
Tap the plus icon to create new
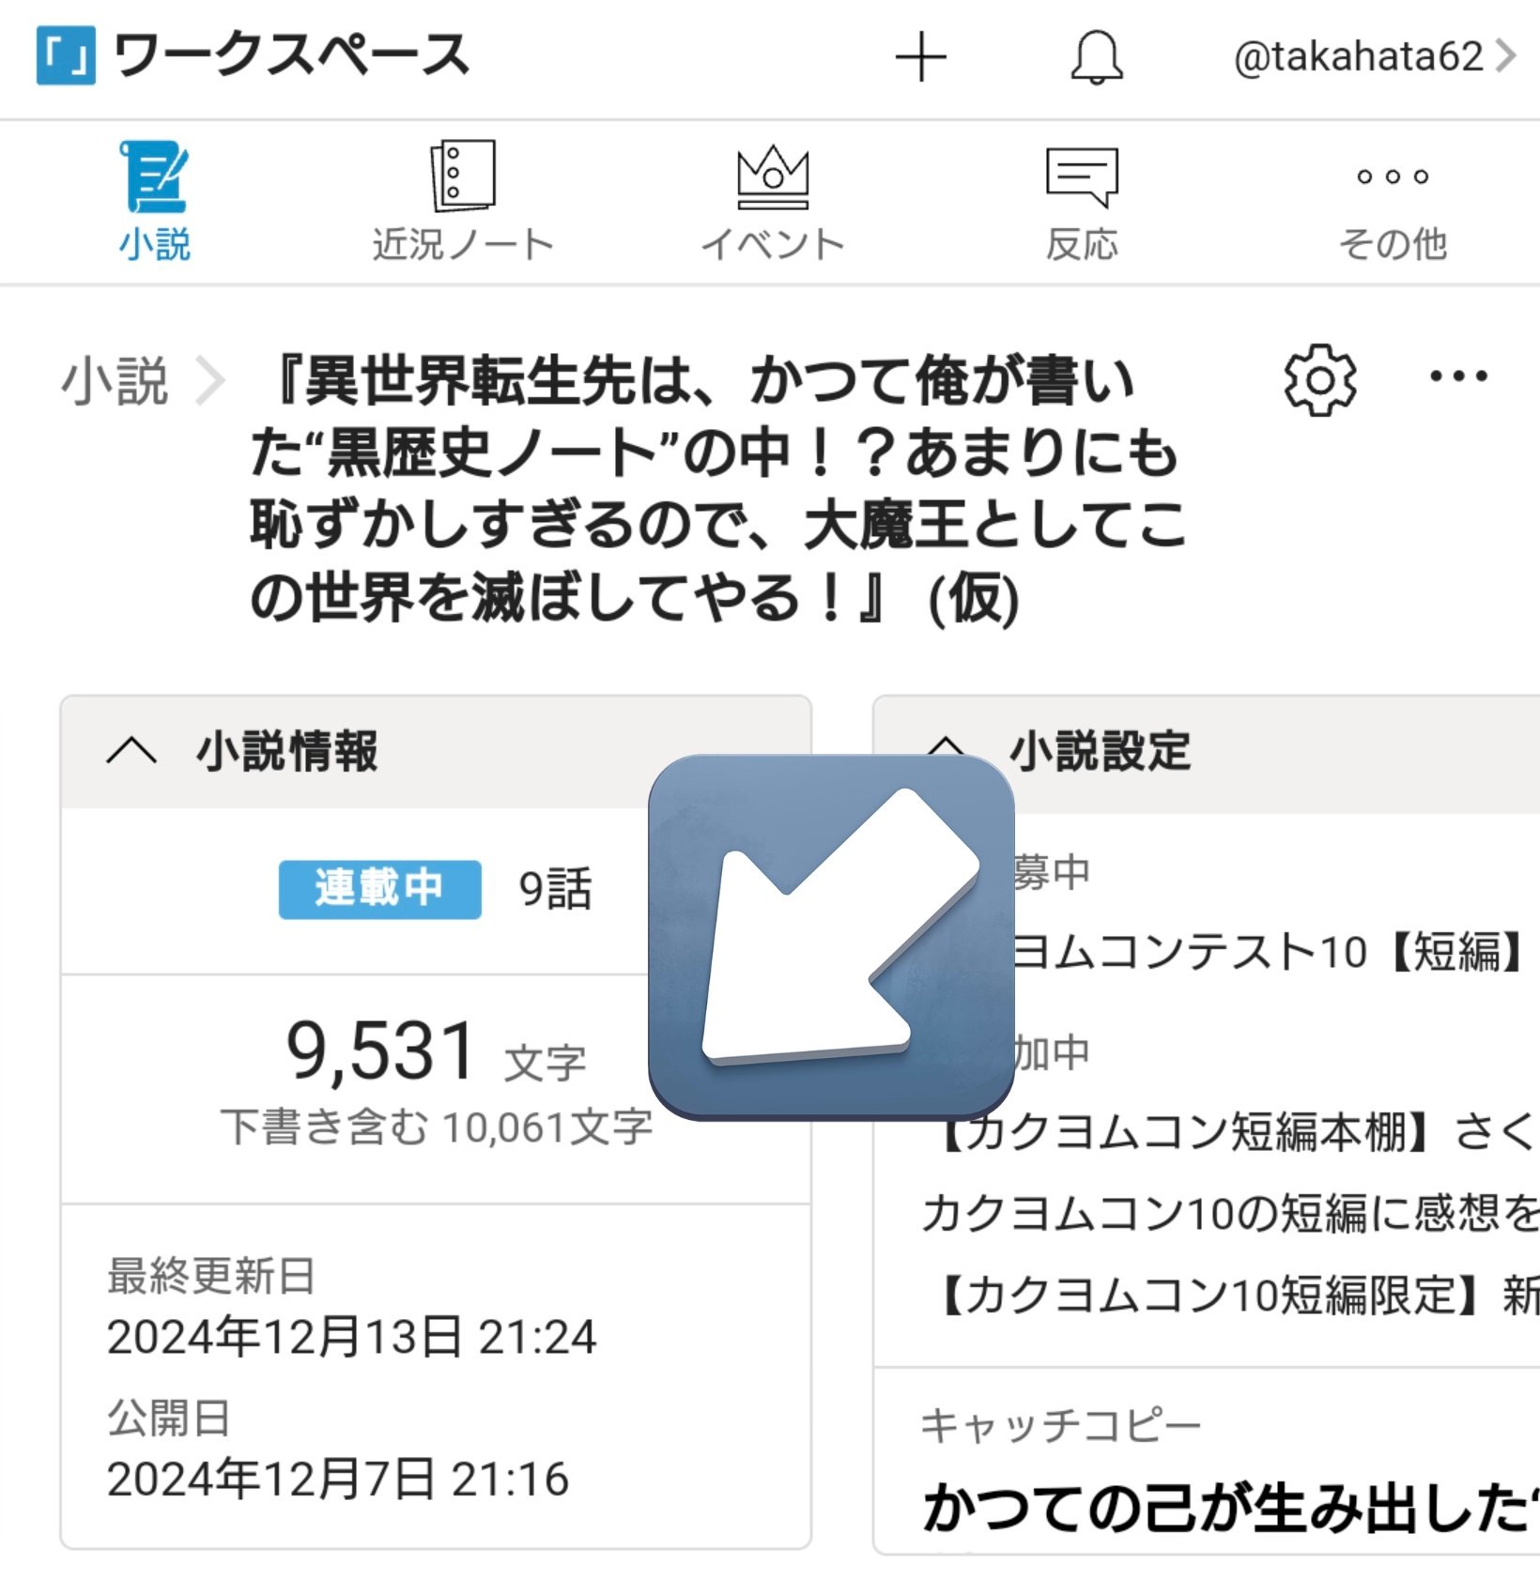920,57
